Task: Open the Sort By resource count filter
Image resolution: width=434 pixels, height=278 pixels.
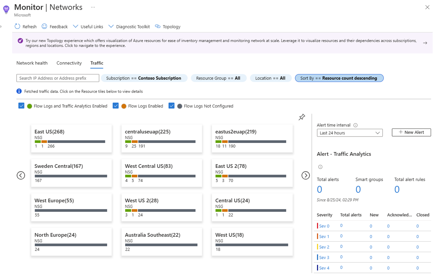Action: pyautogui.click(x=339, y=78)
